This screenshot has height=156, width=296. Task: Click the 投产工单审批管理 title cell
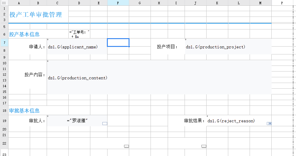click(38, 14)
